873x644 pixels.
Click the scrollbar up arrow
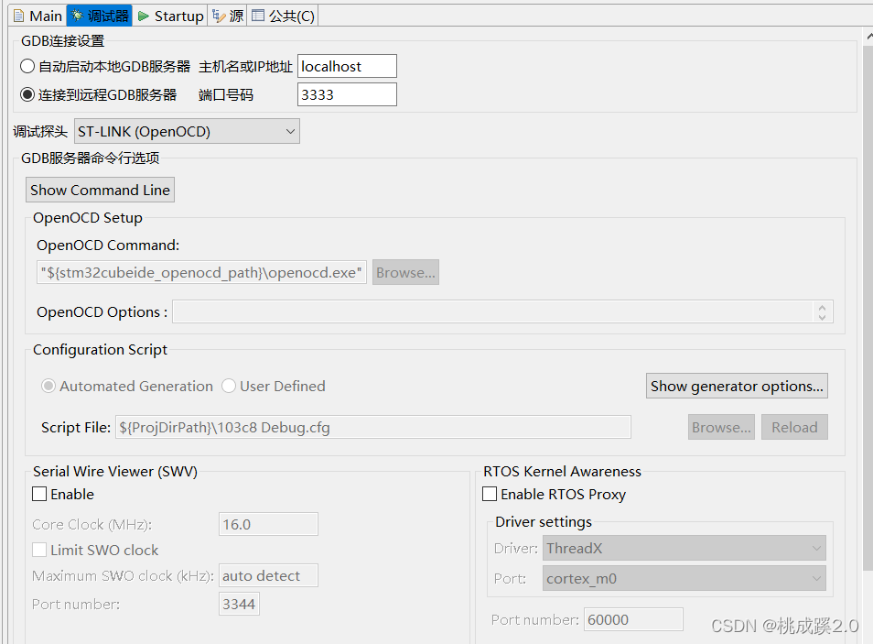tap(869, 37)
